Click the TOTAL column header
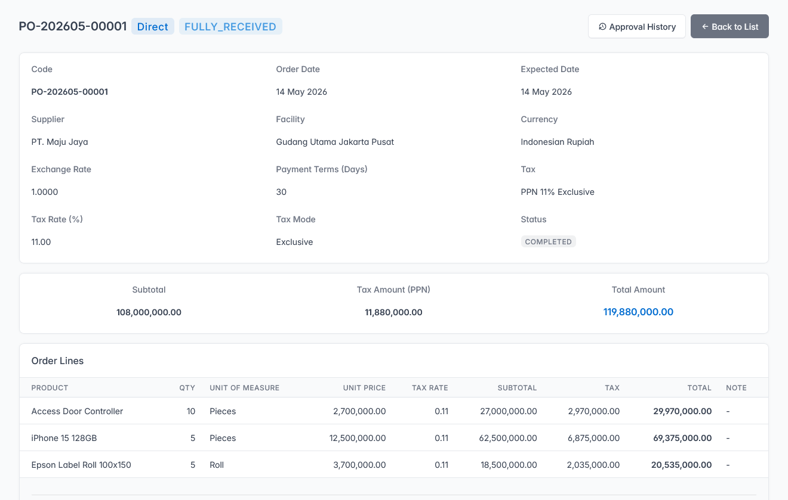Screen dimensions: 788x500 [x=699, y=387]
